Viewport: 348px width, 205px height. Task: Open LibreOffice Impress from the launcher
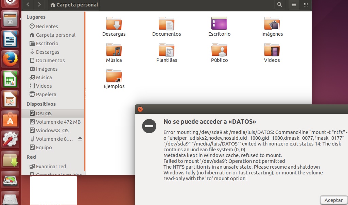[10, 99]
